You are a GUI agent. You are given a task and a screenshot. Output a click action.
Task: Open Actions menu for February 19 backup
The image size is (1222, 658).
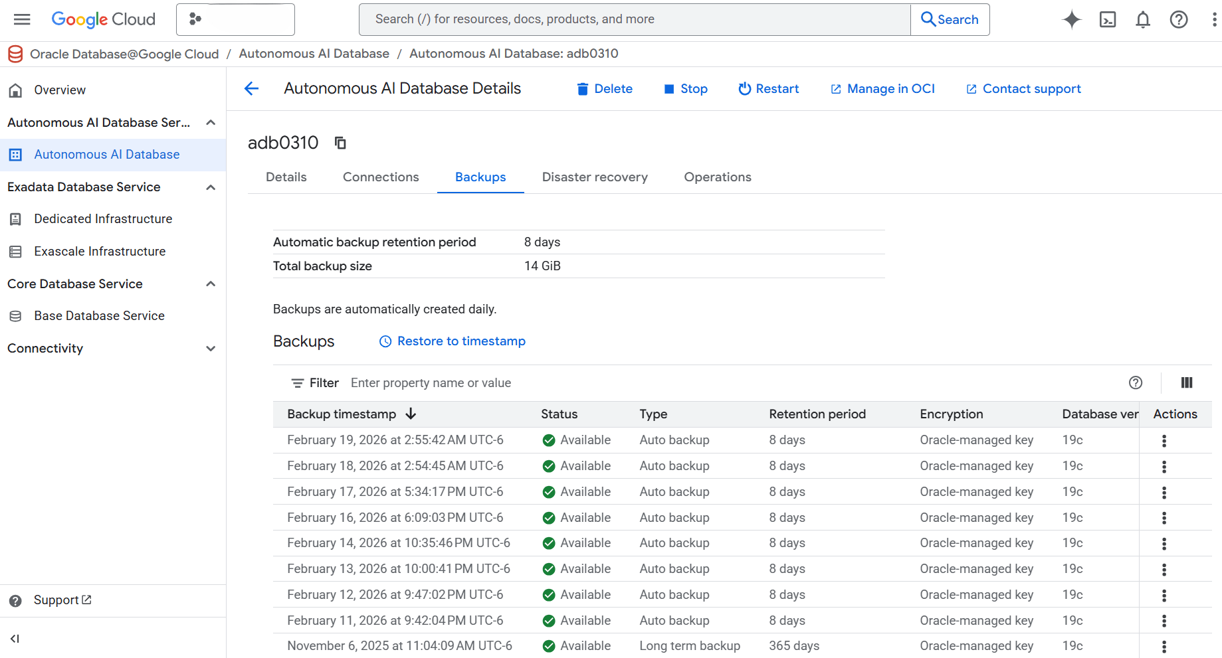click(x=1164, y=440)
